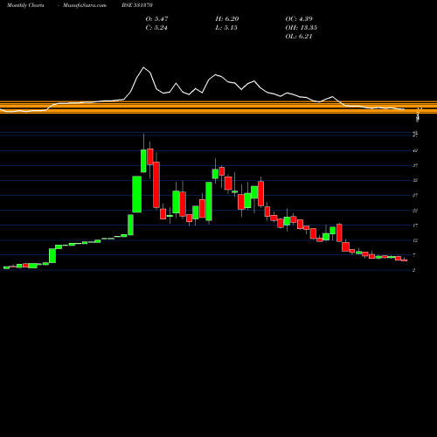
Task: Click the Monthly Charts title text
Action: pos(25,5)
